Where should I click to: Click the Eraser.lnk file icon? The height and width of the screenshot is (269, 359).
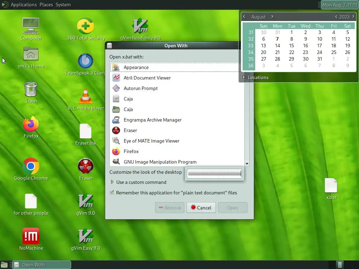pyautogui.click(x=86, y=131)
